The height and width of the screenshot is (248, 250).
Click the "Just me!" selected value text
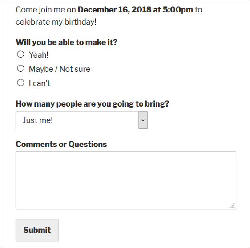tap(38, 120)
